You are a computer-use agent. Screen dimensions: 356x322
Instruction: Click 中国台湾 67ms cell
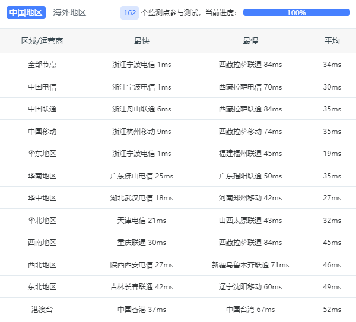[x=250, y=310]
